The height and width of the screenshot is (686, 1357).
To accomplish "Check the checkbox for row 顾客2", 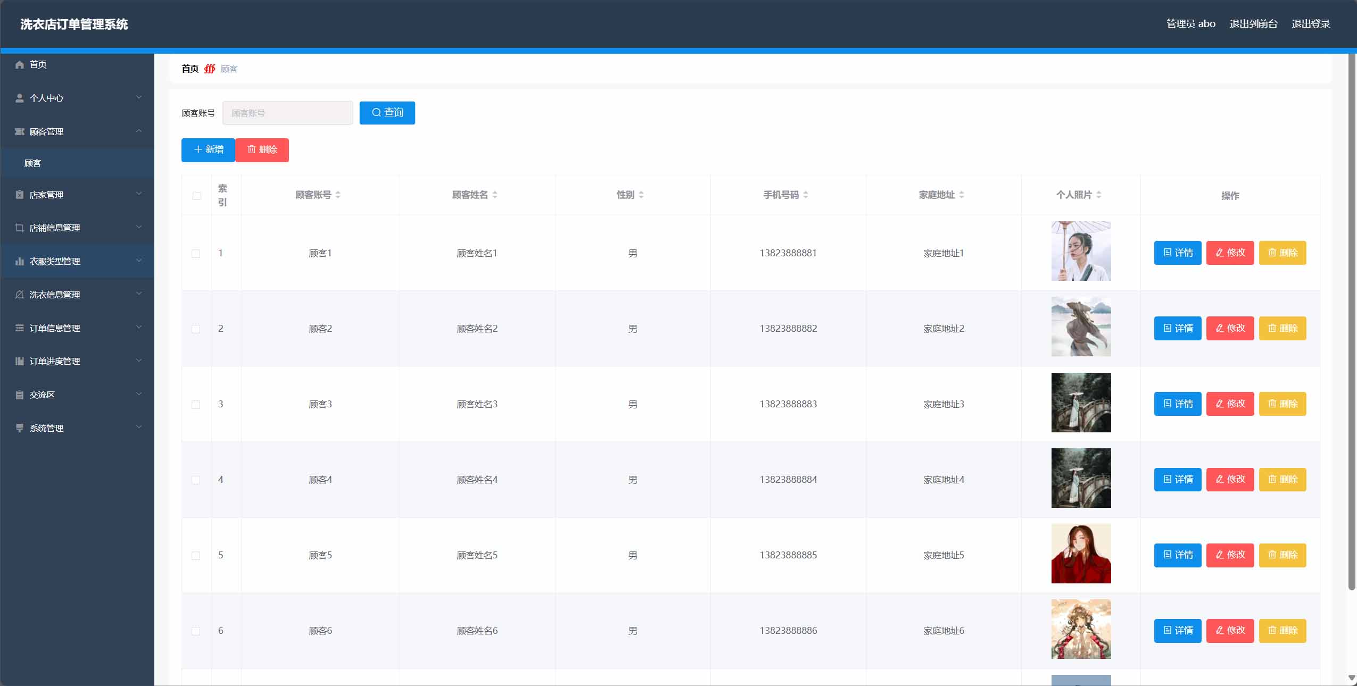I will click(x=196, y=329).
